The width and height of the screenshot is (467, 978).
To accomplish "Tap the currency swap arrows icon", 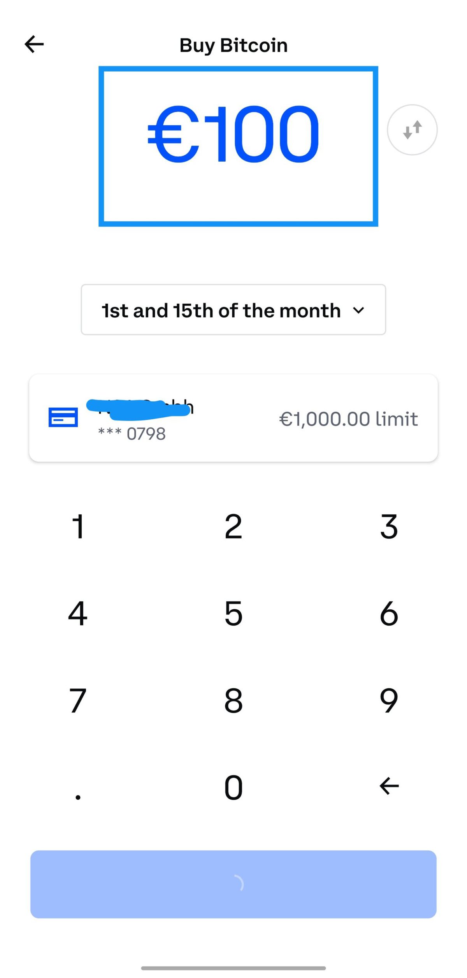I will tap(412, 130).
